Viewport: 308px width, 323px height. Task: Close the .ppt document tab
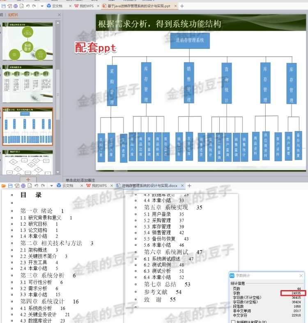pyautogui.click(x=175, y=6)
